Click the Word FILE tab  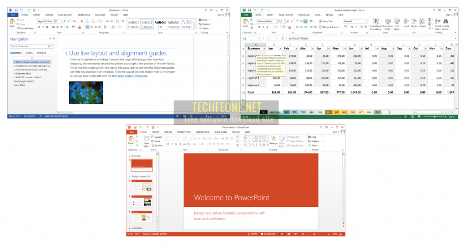click(13, 15)
